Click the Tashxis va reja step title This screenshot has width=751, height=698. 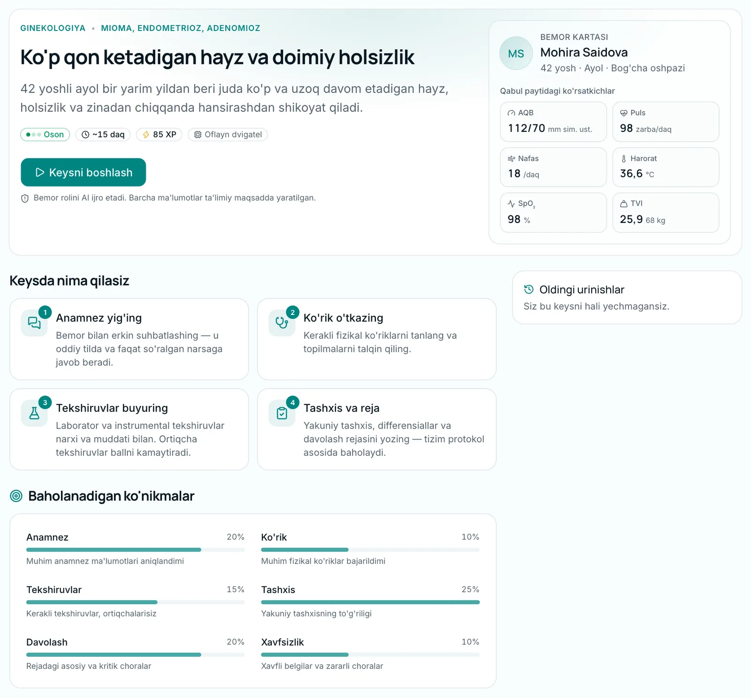(x=341, y=408)
